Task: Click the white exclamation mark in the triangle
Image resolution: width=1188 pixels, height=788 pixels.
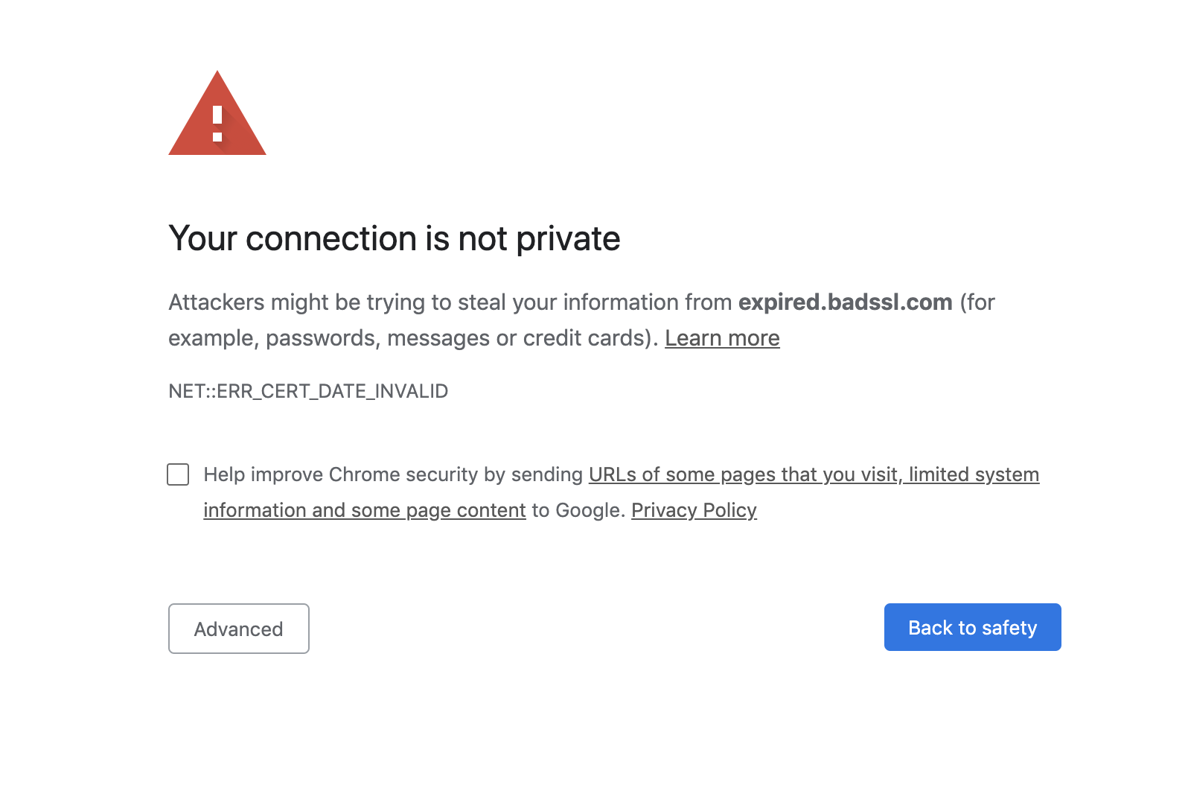Action: tap(217, 124)
